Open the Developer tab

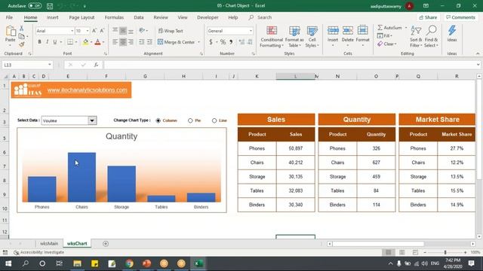point(208,17)
